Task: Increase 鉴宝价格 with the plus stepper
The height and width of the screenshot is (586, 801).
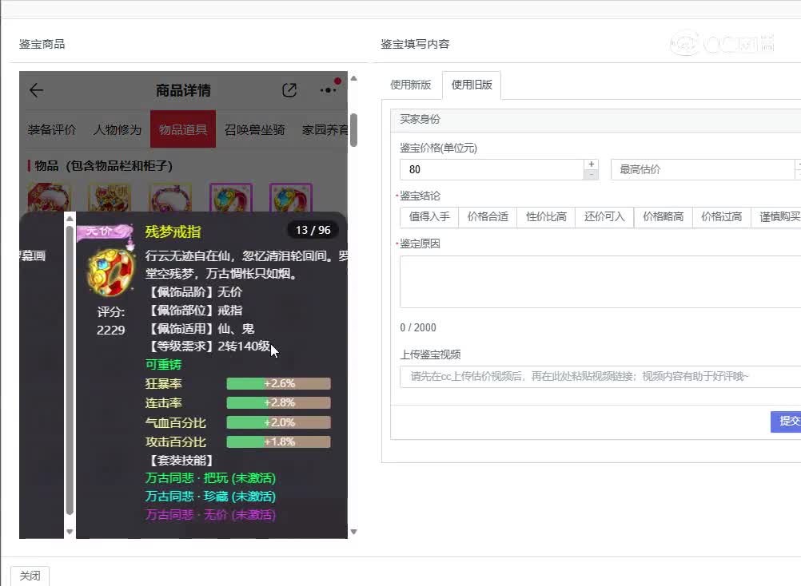Action: click(591, 164)
